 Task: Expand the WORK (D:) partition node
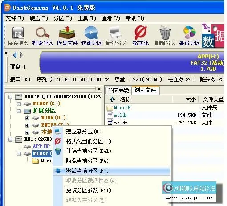point(27,118)
